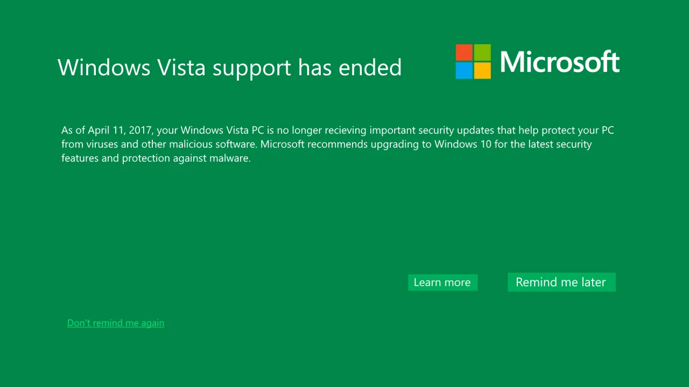Image resolution: width=689 pixels, height=387 pixels.
Task: Click the four-square Microsoft logo grid
Action: pyautogui.click(x=473, y=62)
